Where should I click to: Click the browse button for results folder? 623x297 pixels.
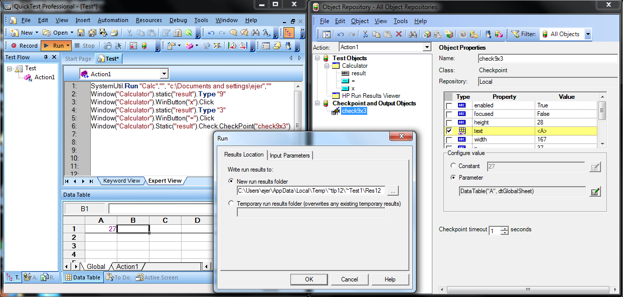pyautogui.click(x=394, y=191)
